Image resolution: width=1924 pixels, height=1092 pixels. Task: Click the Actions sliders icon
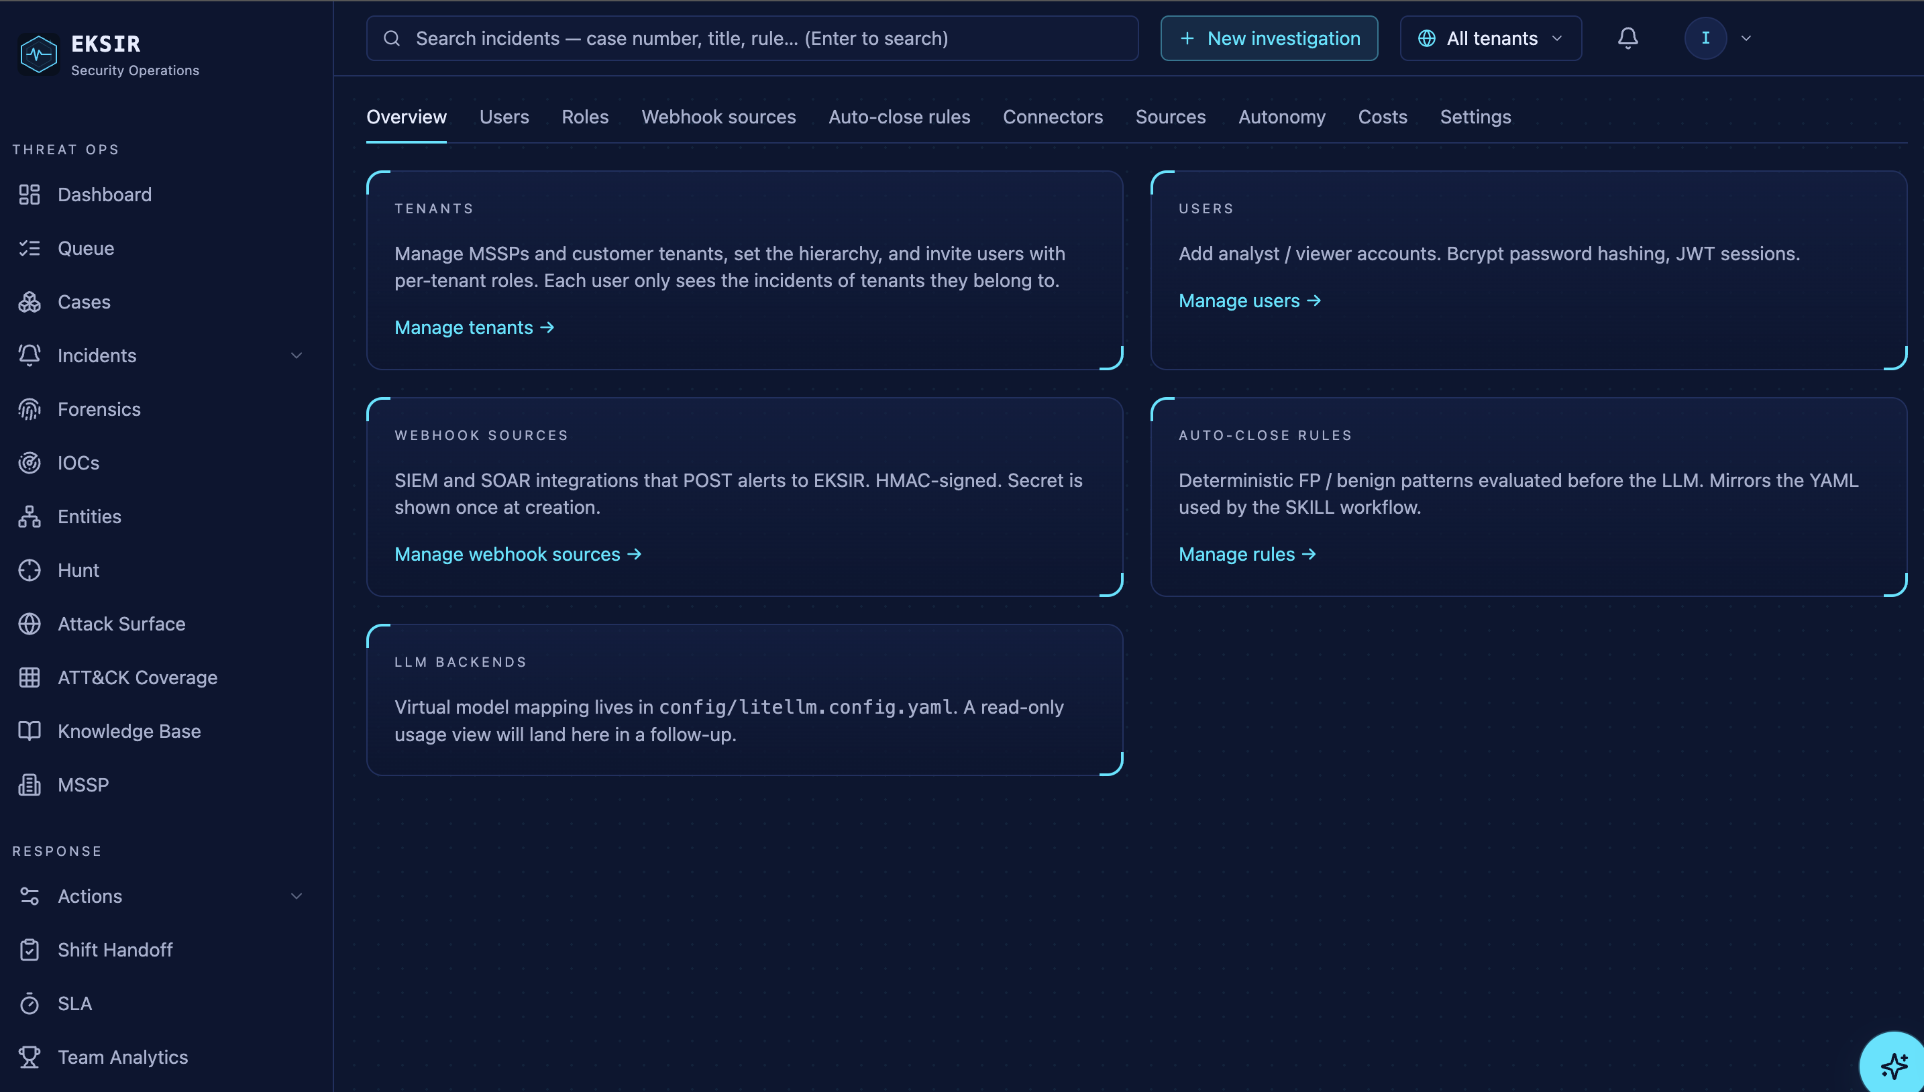[30, 896]
